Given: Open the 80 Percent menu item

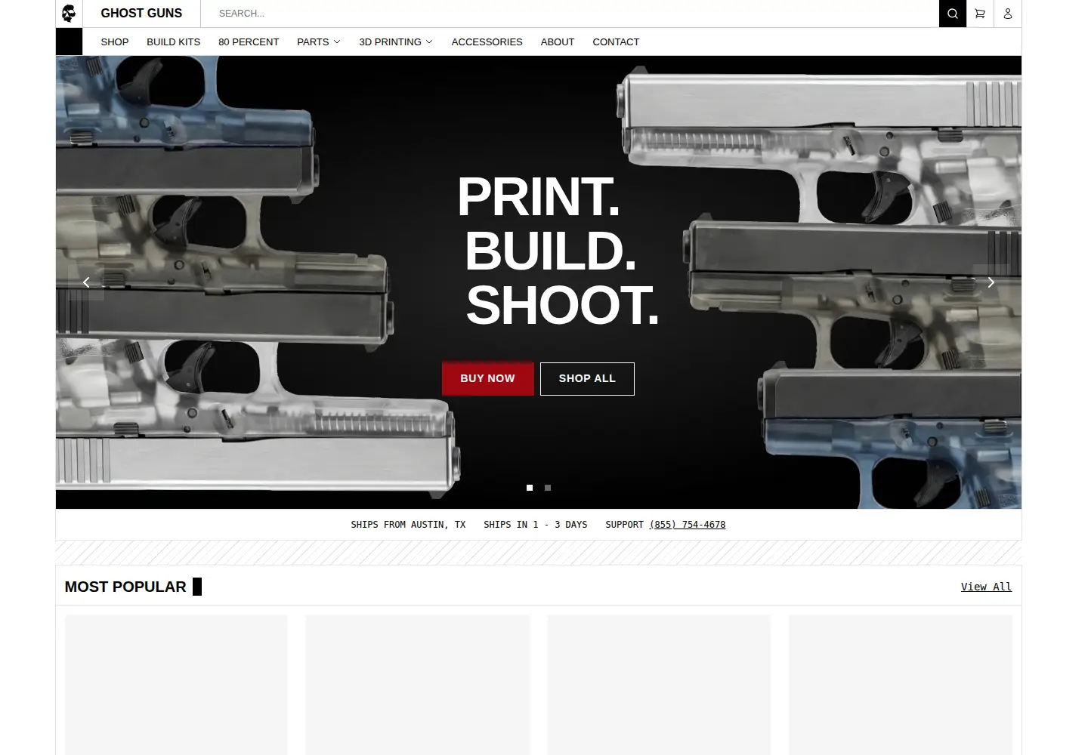Looking at the screenshot, I should pyautogui.click(x=249, y=42).
